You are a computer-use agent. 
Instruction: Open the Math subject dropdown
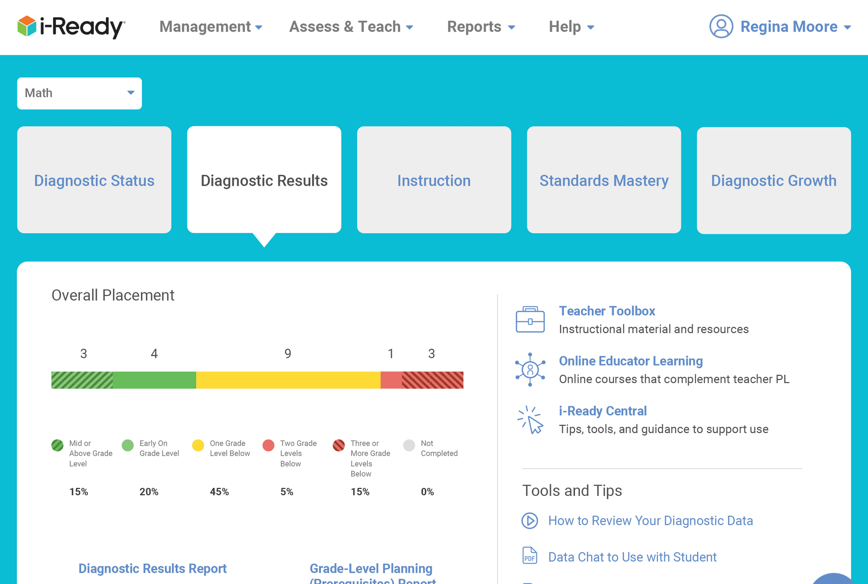(79, 93)
